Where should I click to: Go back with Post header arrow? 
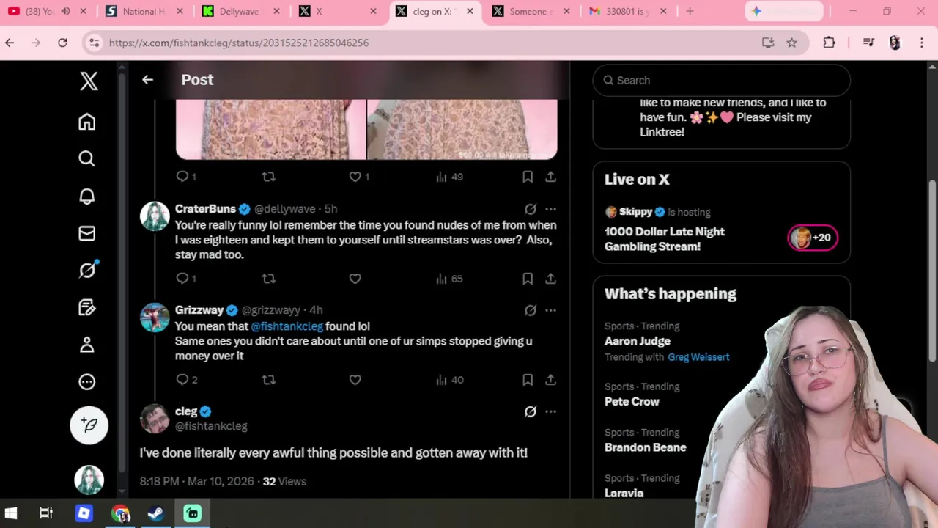click(147, 80)
